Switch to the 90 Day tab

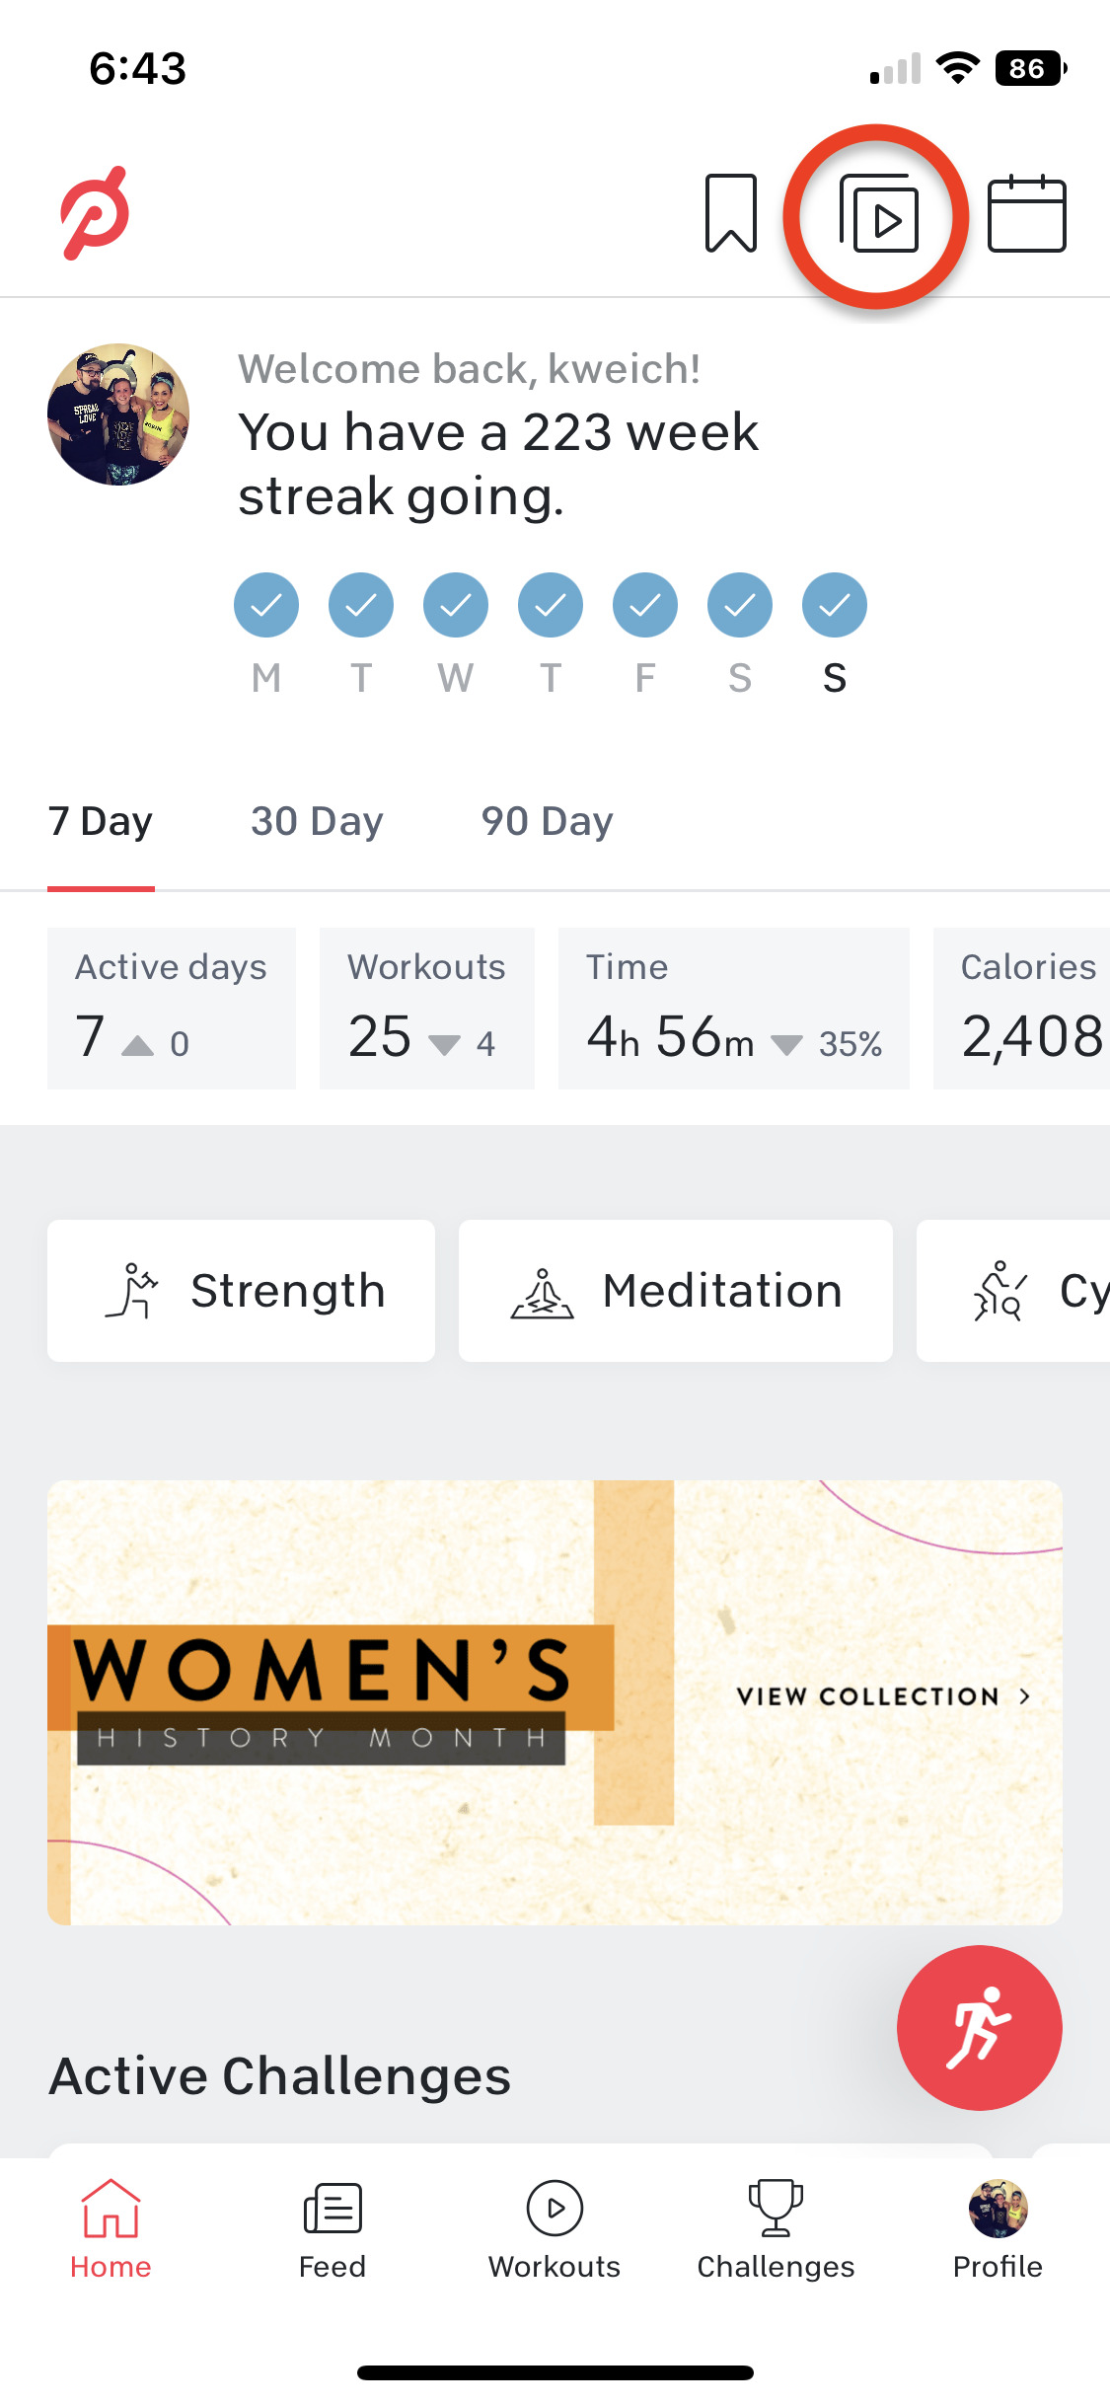point(547,821)
